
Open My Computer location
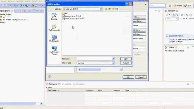54,38
